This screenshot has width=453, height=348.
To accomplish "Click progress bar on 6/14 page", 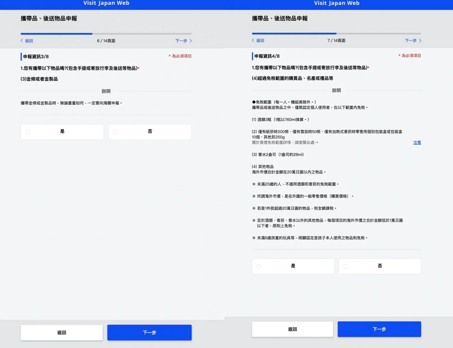I will click(x=106, y=34).
